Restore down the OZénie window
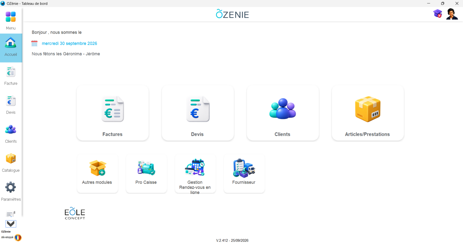The width and height of the screenshot is (463, 244). click(443, 3)
